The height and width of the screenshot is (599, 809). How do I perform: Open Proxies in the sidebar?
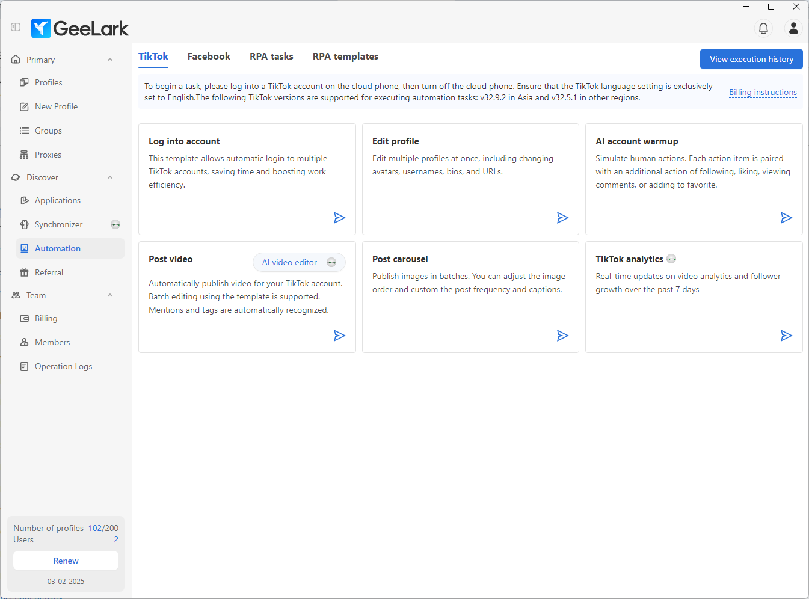pyautogui.click(x=48, y=155)
